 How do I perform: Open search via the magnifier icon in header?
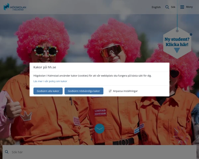click(x=167, y=7)
